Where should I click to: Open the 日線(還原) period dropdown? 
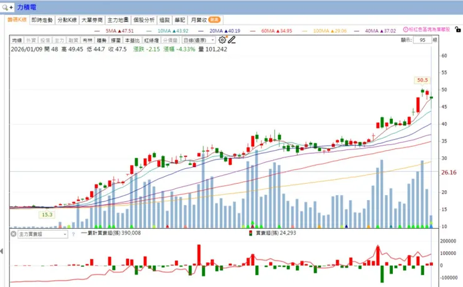tap(199, 40)
